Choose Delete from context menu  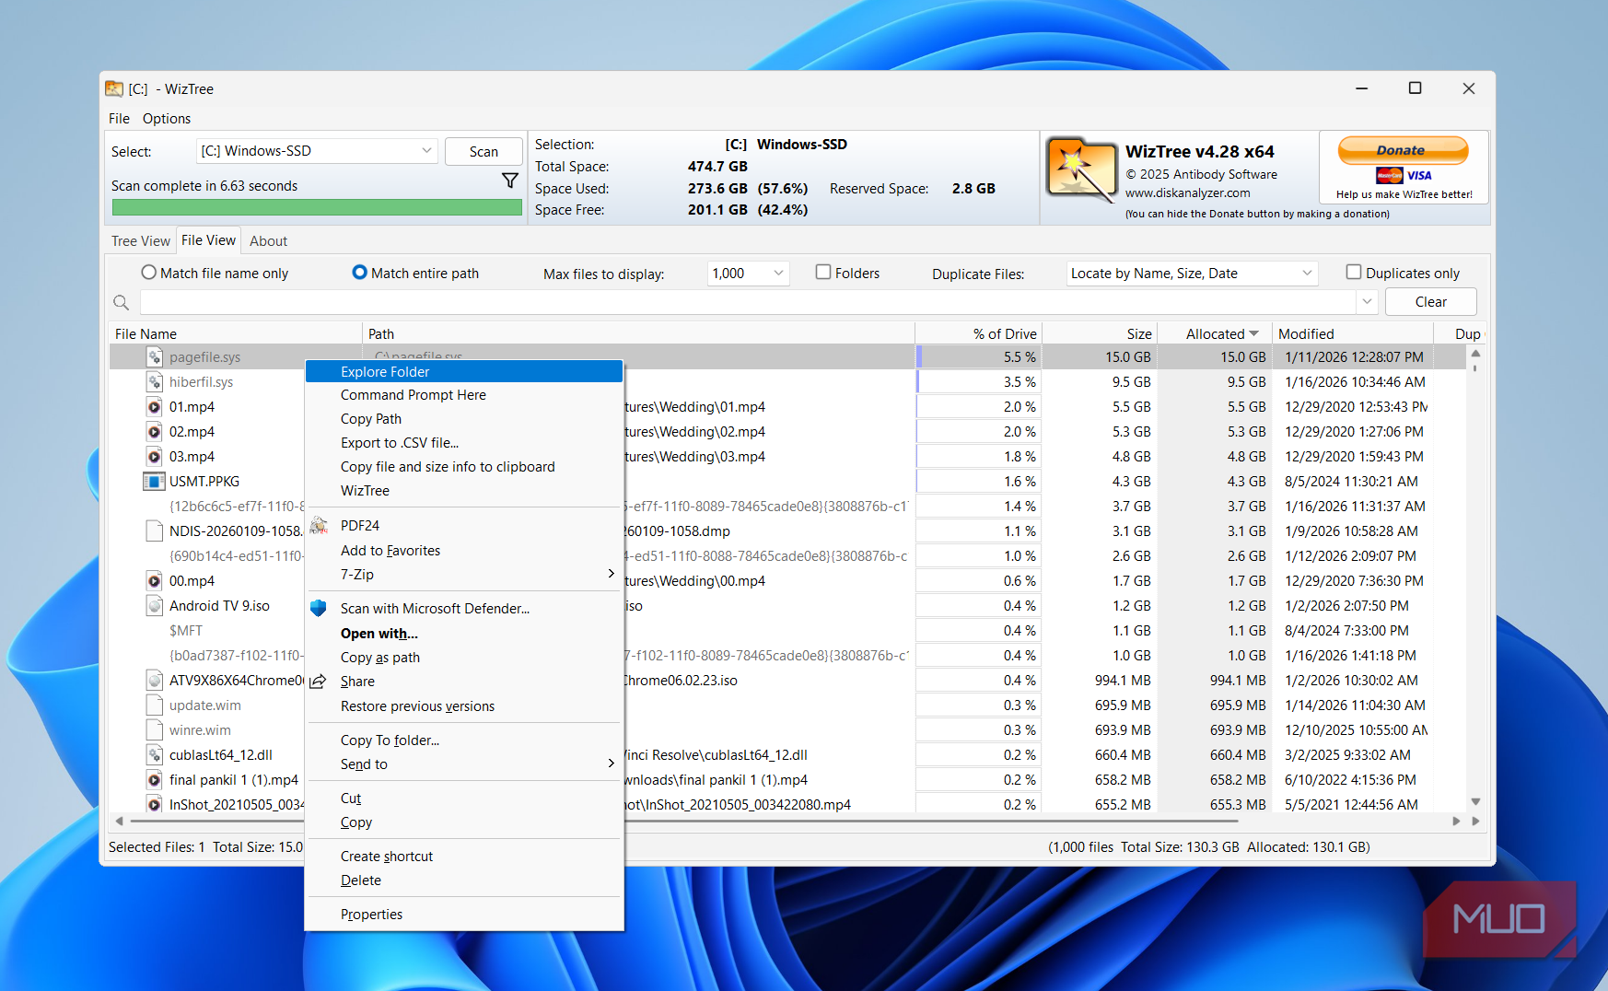tap(465, 880)
